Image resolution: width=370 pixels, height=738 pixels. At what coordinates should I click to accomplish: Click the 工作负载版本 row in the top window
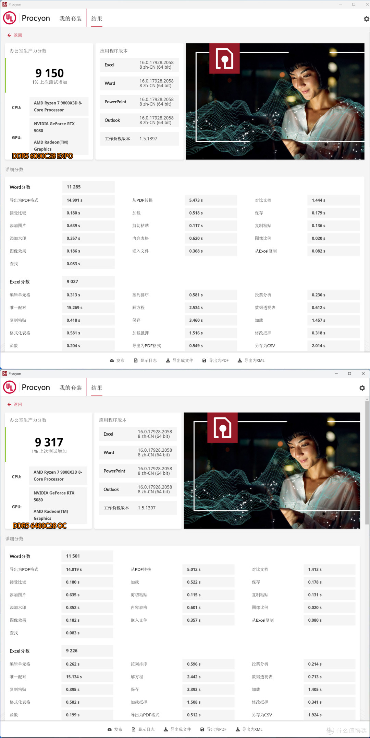coord(139,139)
